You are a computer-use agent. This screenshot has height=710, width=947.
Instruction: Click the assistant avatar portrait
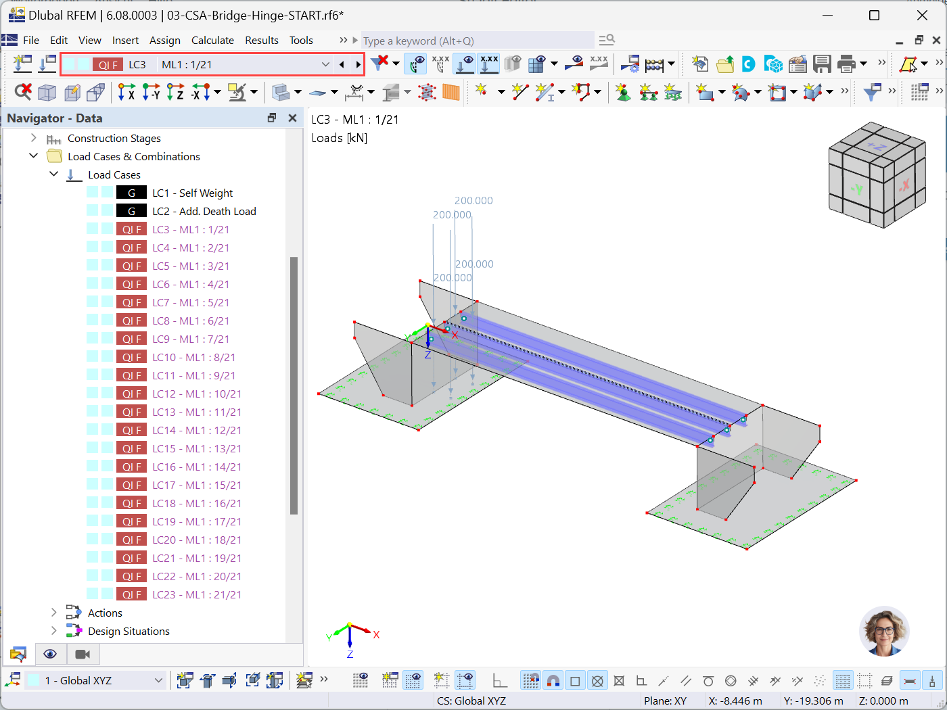(884, 632)
